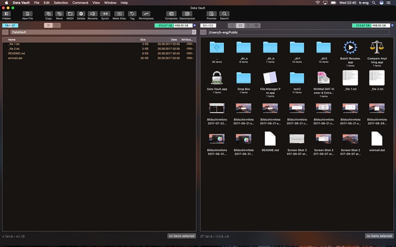Image resolution: width=396 pixels, height=247 pixels.
Task: Toggle Hidden files visibility
Action: point(6,14)
